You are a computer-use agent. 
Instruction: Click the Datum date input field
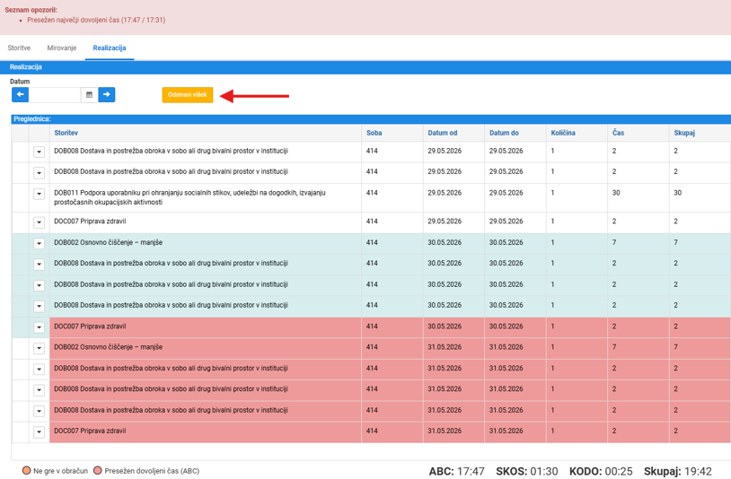[55, 94]
